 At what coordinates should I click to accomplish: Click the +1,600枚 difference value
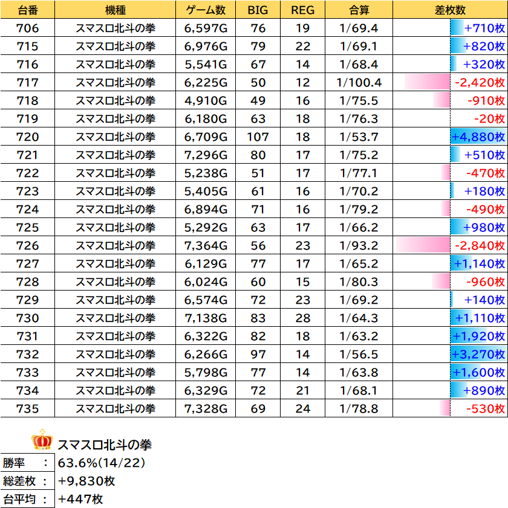pyautogui.click(x=478, y=372)
